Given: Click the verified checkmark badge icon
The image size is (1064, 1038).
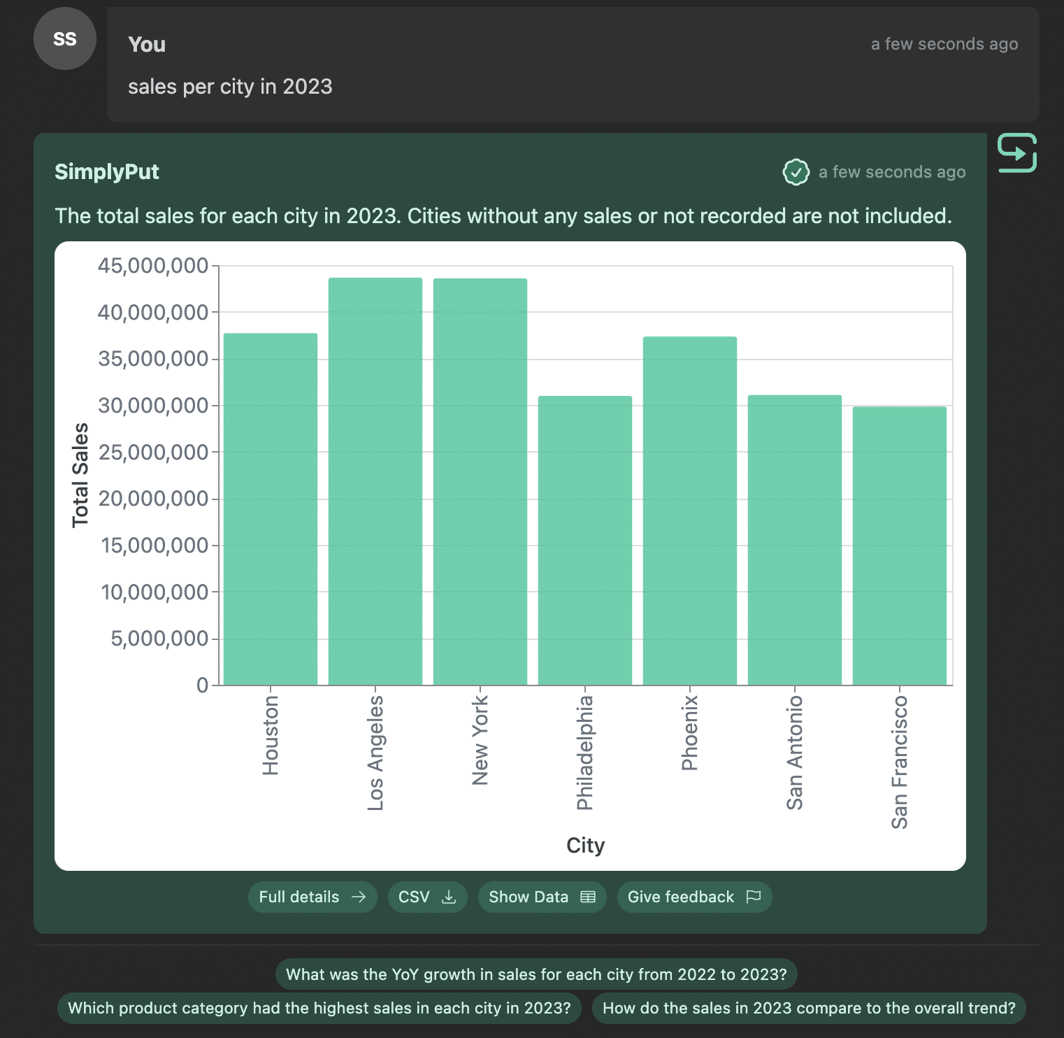Looking at the screenshot, I should (x=796, y=172).
